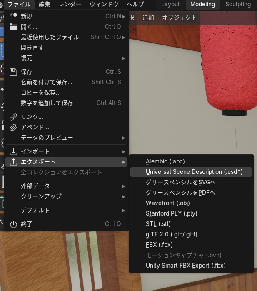Export as Wavefront (.obj)
Image resolution: width=257 pixels, height=291 pixels.
(x=191, y=203)
